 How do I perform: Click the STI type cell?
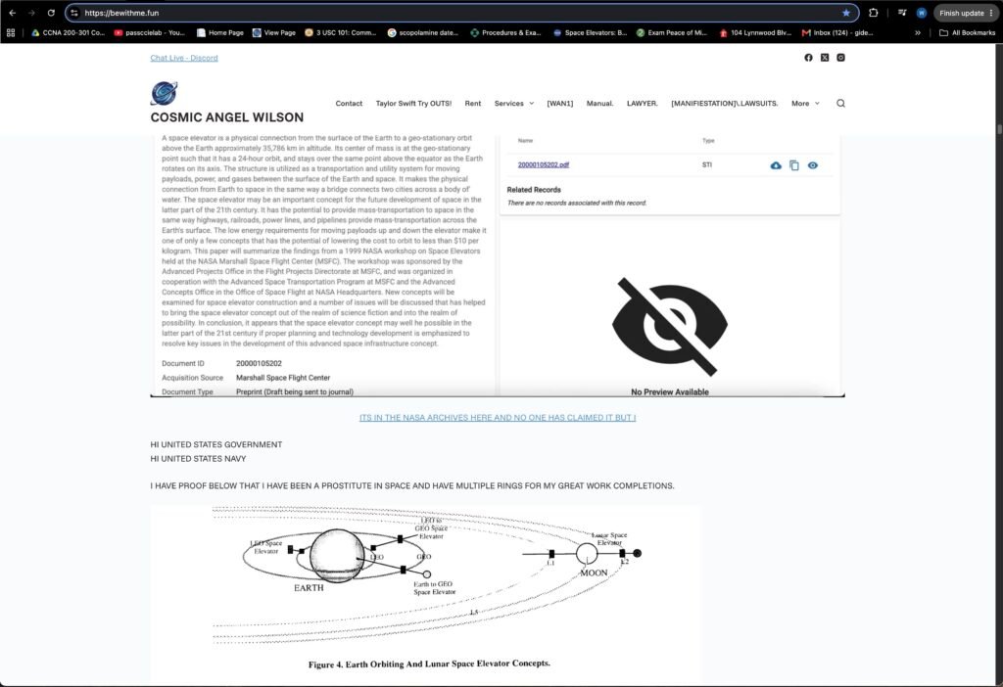707,164
